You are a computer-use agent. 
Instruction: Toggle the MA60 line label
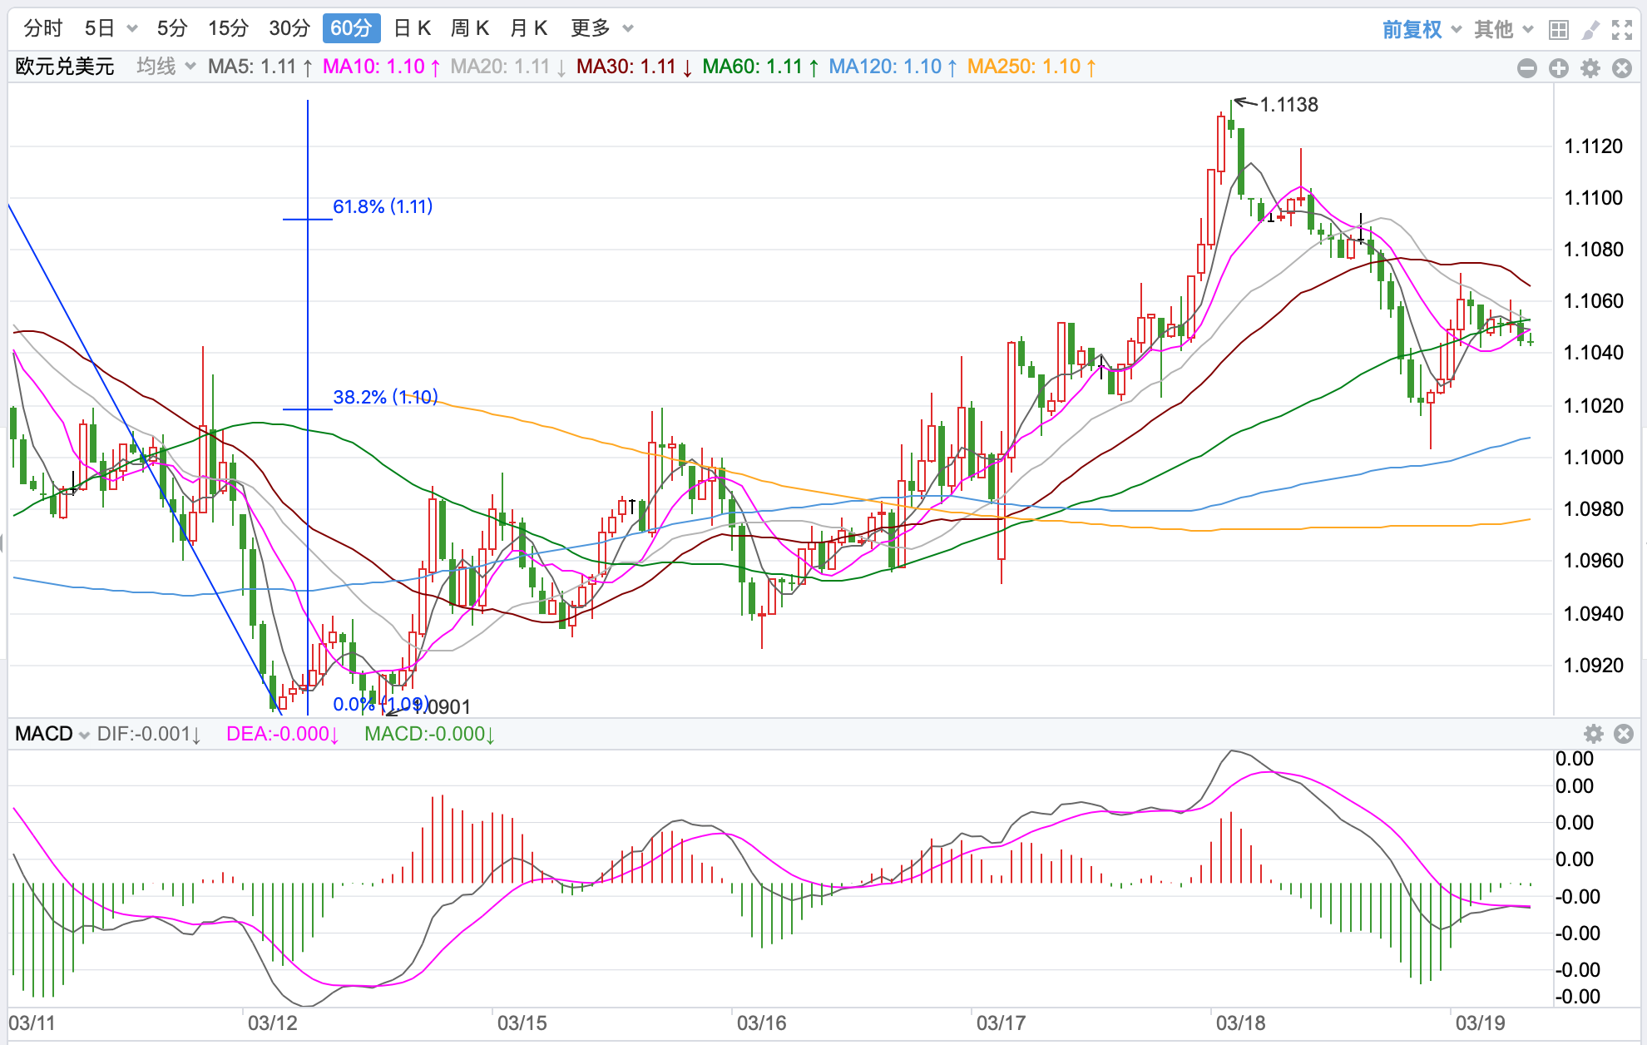coord(759,67)
